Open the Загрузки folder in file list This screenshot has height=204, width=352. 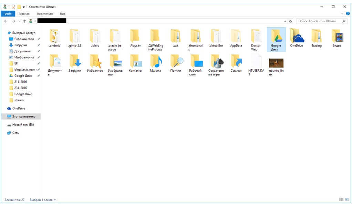pyautogui.click(x=75, y=61)
